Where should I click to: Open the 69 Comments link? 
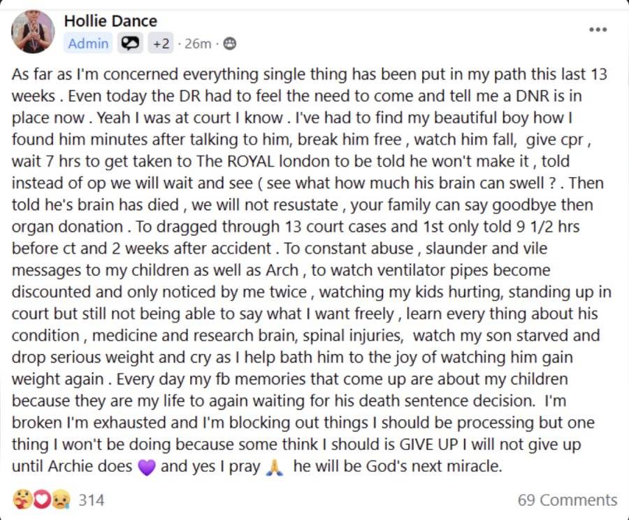tap(567, 500)
